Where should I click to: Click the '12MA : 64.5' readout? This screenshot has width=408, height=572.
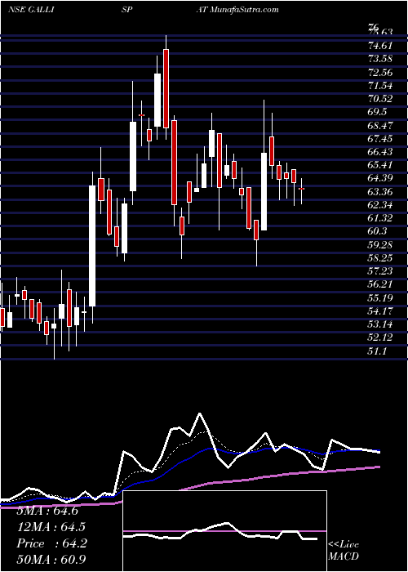pyautogui.click(x=51, y=527)
